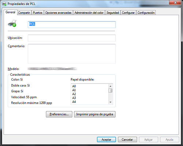
Task: Click the Aplicar button
Action: (149, 139)
